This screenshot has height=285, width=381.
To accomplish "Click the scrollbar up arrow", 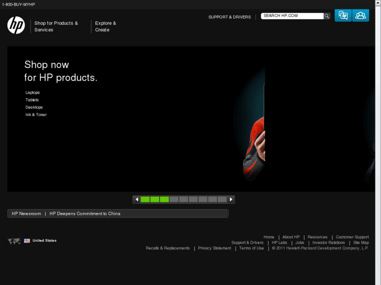I will click(x=378, y=2).
